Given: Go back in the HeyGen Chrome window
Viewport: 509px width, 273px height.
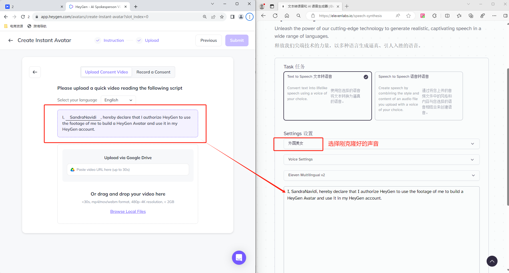Looking at the screenshot, I should [6, 17].
